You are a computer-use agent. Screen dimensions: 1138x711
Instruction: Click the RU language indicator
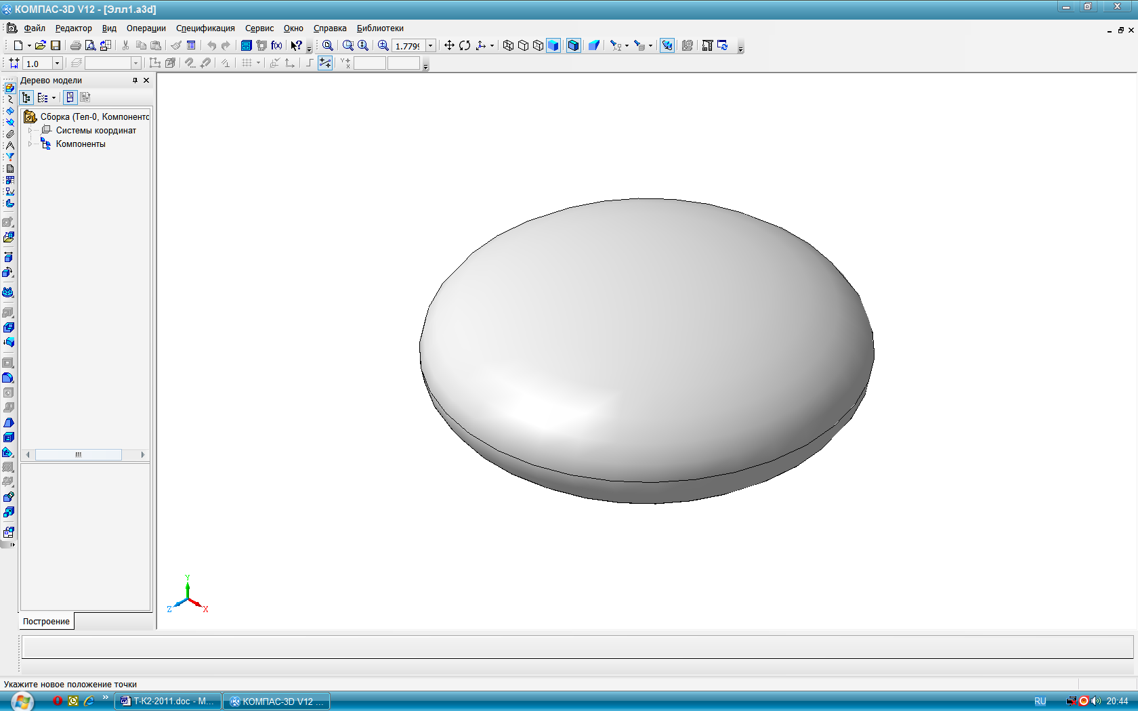point(1040,701)
